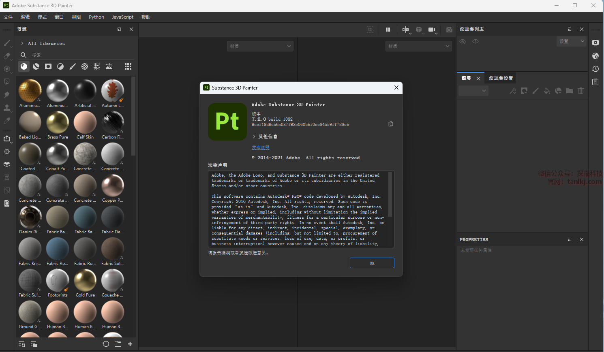
Task: Open the grid view icon in assets panel
Action: tap(128, 66)
